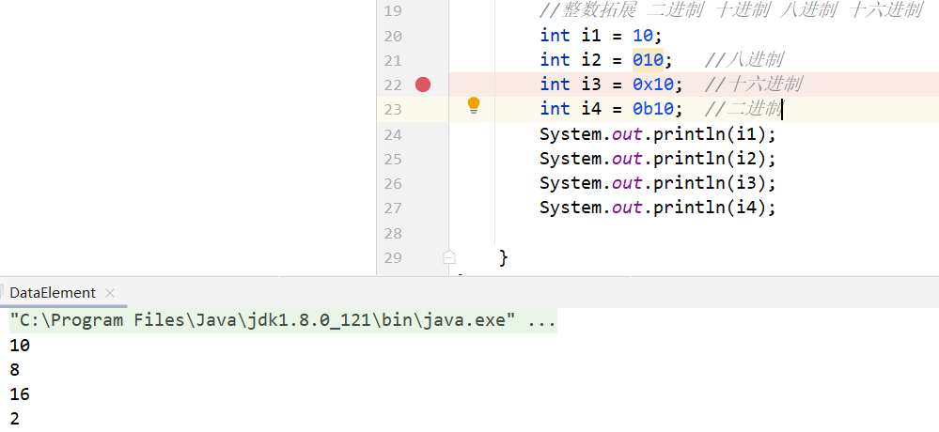Click System.out.println(i3) statement

(x=658, y=183)
